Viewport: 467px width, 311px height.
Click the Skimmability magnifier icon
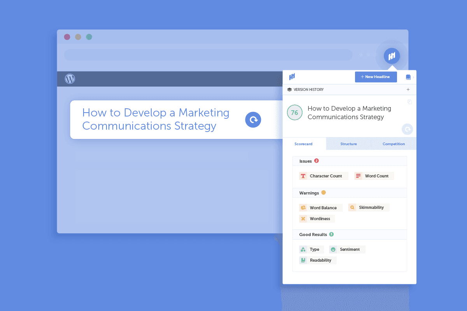[352, 207]
